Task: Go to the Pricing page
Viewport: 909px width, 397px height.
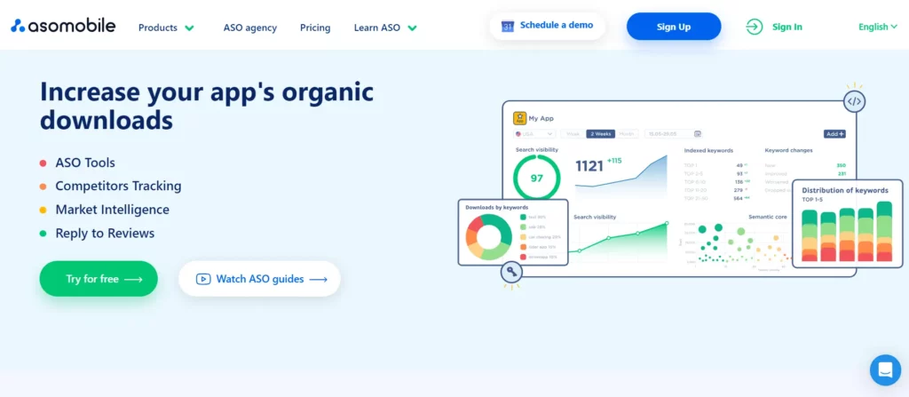Action: (x=315, y=28)
